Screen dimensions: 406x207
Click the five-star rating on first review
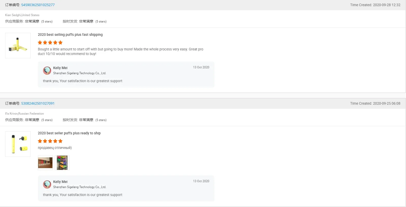50,42
